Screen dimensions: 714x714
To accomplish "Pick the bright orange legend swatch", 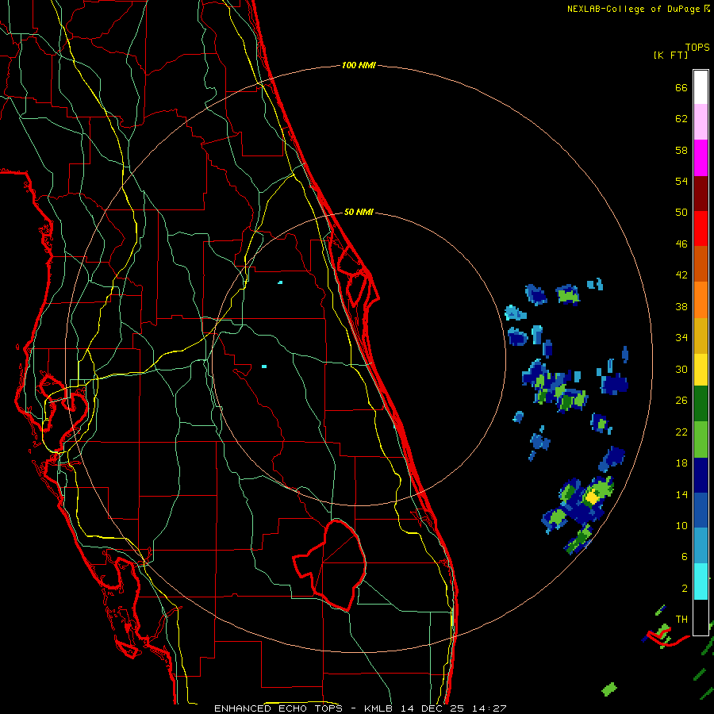I will 701,300.
